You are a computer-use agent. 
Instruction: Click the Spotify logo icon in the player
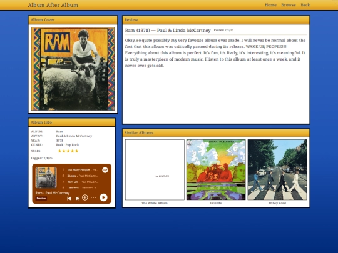105,170
